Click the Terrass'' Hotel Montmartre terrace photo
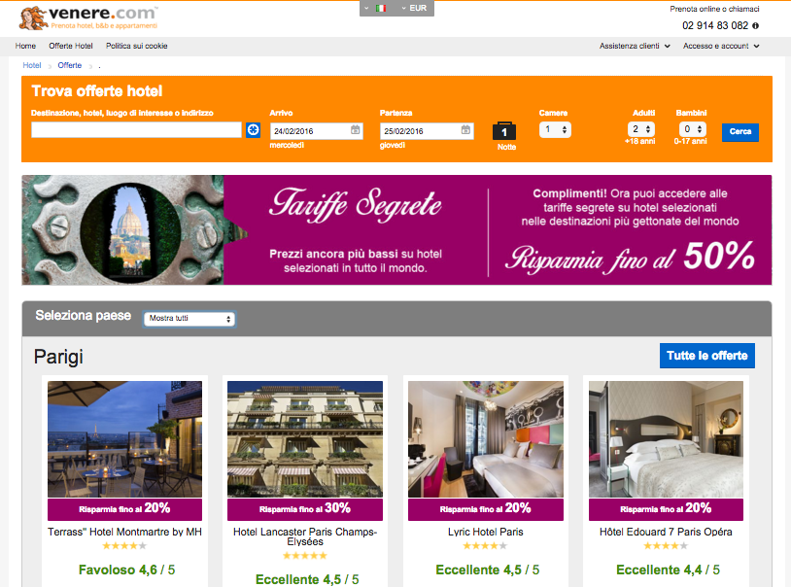This screenshot has height=587, width=791. [x=124, y=439]
